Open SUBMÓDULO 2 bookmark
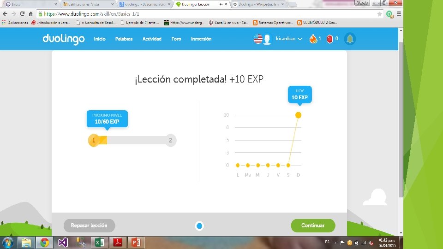This screenshot has height=249, width=443. [317, 23]
